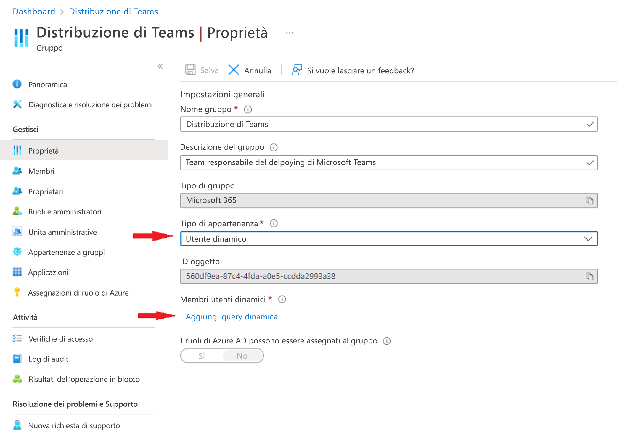Show info tooltip for Membri utenti dinamici
This screenshot has width=617, height=439.
click(x=282, y=299)
